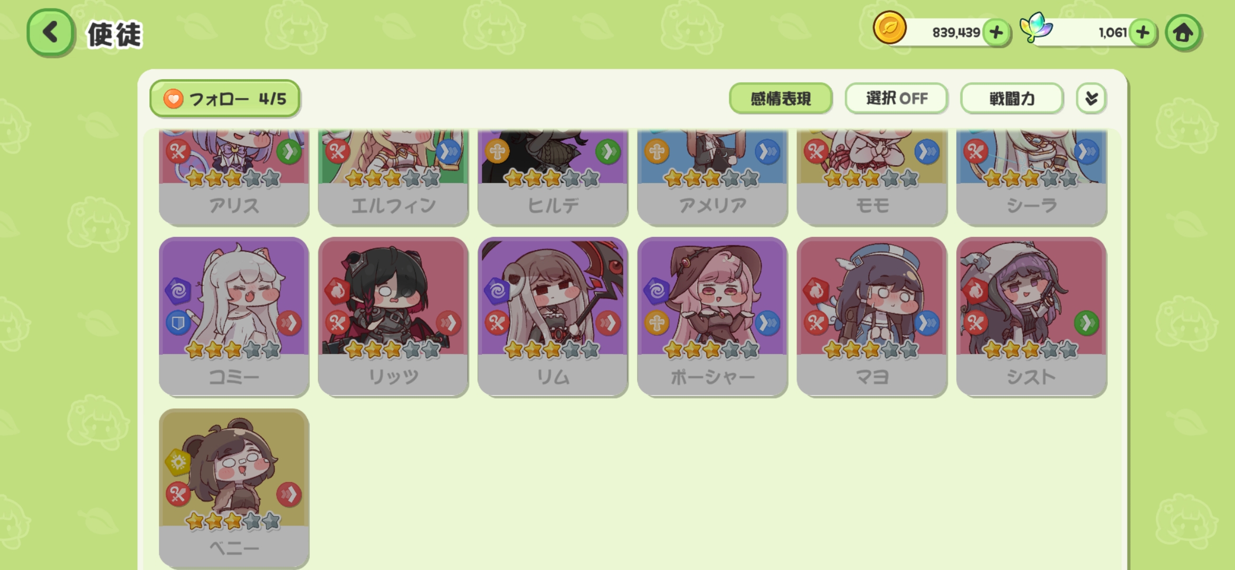This screenshot has width=1235, height=570.
Task: Open the フォロー 4/5 follow list
Action: [x=225, y=99]
